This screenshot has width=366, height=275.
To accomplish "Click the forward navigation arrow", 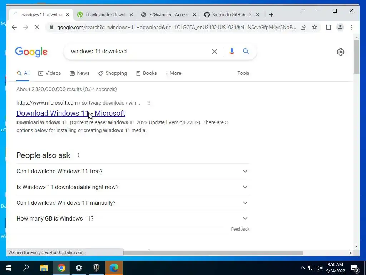I will coord(26,27).
